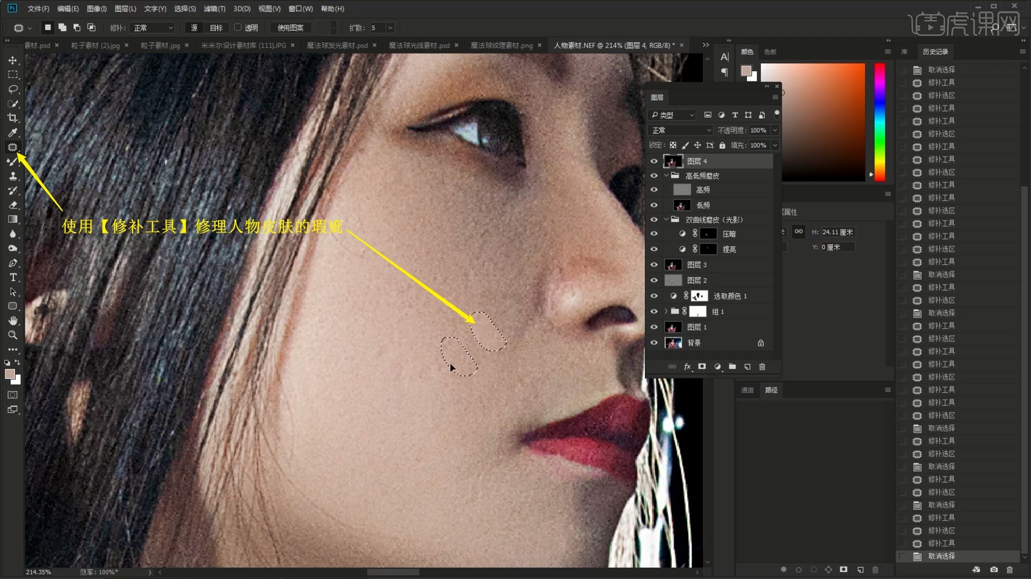1031x579 pixels.
Task: Select the Zoom tool in toolbar
Action: coord(13,335)
